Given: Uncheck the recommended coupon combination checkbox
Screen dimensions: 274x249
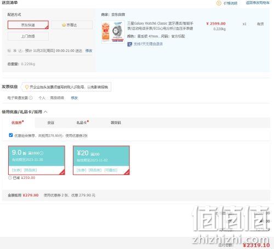Looking at the screenshot, I should point(11,135).
